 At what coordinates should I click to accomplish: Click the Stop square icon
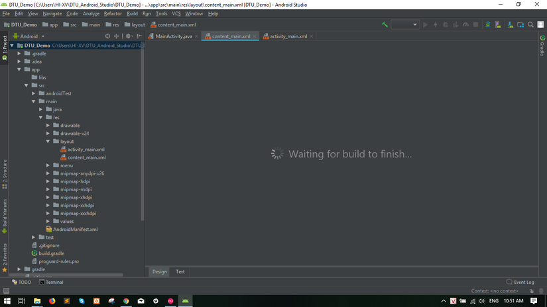coord(475,24)
